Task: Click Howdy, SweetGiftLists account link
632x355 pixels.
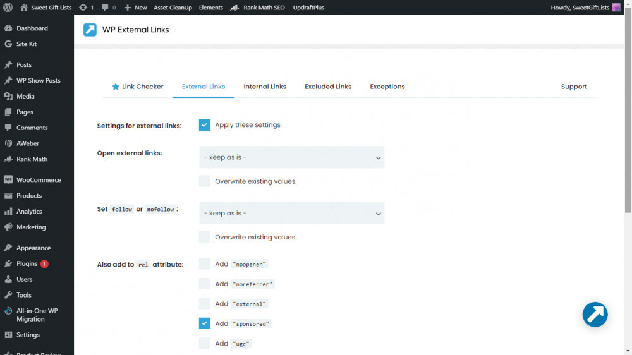Action: pos(586,7)
